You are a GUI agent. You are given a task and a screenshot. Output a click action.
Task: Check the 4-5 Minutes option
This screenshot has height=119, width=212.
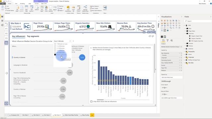point(55,53)
